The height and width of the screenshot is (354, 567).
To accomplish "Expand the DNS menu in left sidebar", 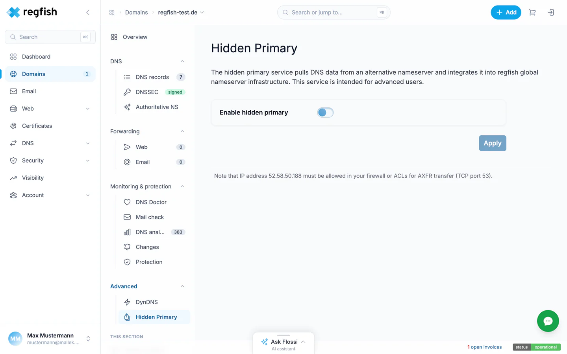I will click(88, 143).
